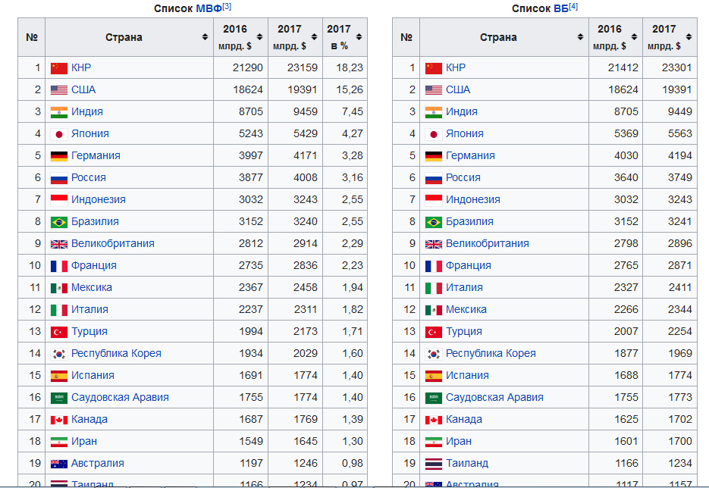Open the Индонезия link in the МВФ table
The width and height of the screenshot is (709, 488).
click(x=99, y=199)
